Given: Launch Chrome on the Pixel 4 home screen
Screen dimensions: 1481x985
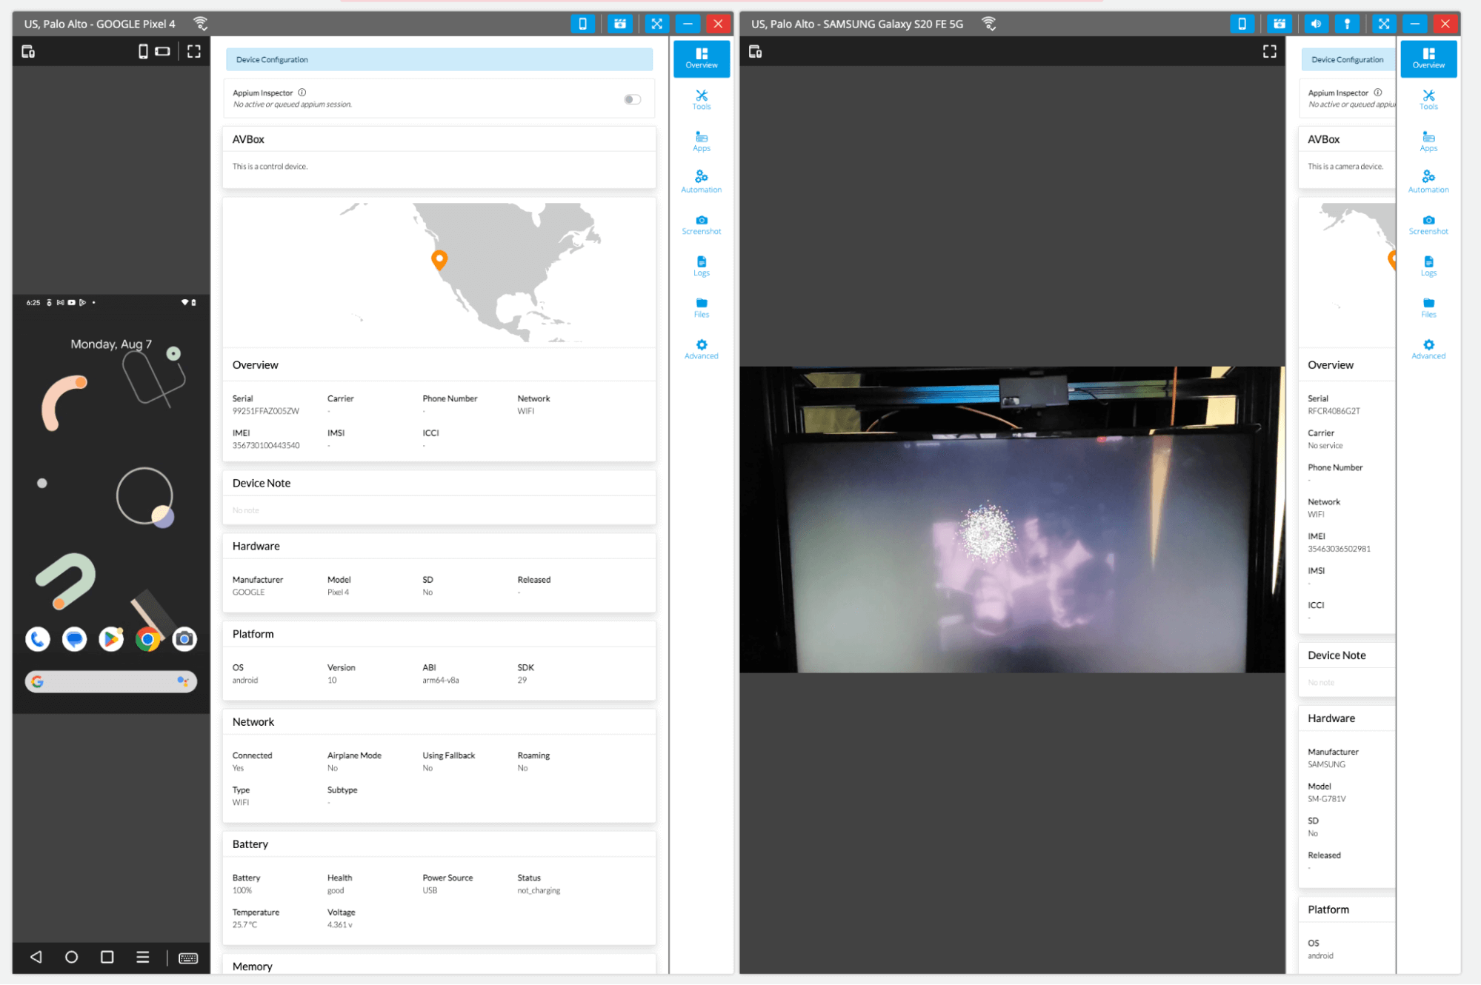Looking at the screenshot, I should pos(147,638).
